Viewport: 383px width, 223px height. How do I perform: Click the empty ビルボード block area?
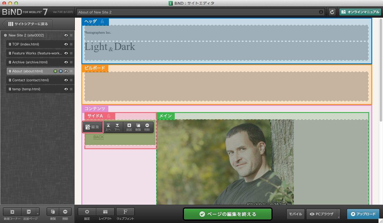(227, 86)
